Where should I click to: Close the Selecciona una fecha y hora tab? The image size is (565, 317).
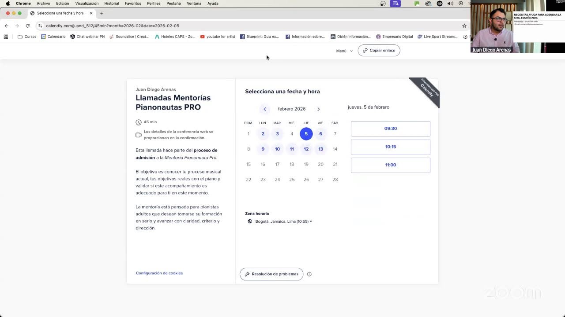tap(91, 13)
